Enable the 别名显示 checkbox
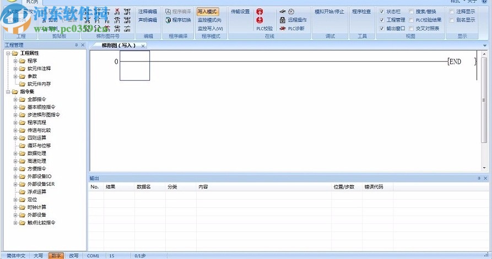The height and width of the screenshot is (259, 492). point(452,20)
